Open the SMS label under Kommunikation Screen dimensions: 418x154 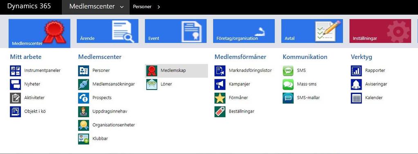pos(302,71)
